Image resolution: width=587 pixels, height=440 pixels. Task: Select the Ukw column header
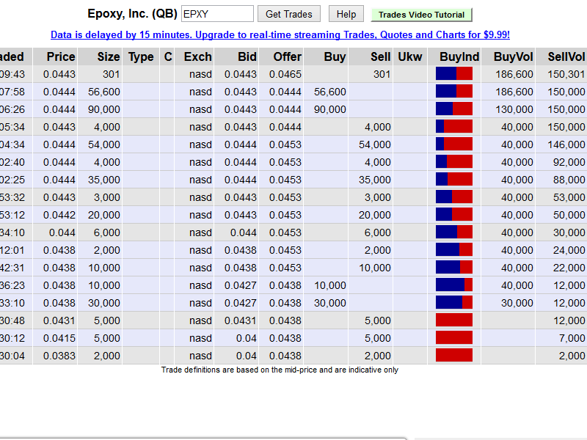click(x=410, y=56)
